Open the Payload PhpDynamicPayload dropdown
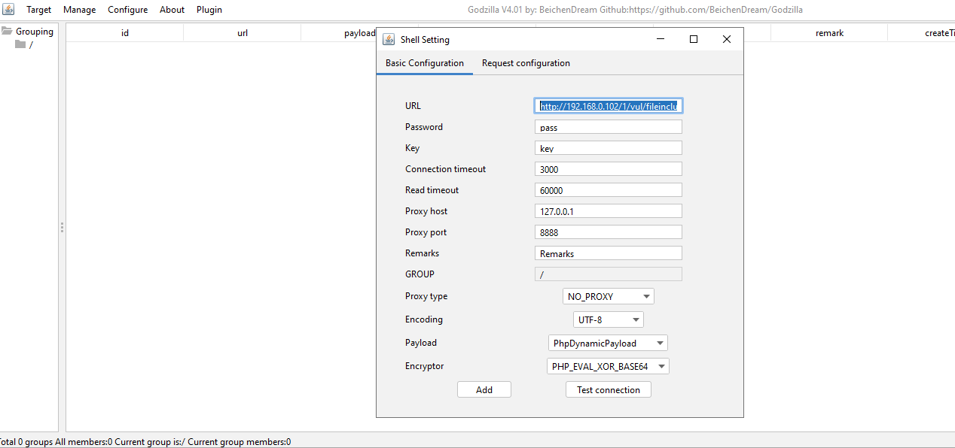The height and width of the screenshot is (448, 955). coord(609,343)
